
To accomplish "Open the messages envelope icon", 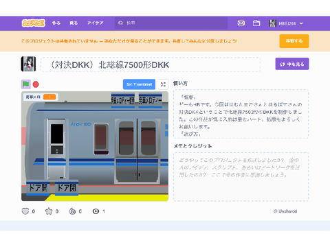I will click(x=241, y=23).
